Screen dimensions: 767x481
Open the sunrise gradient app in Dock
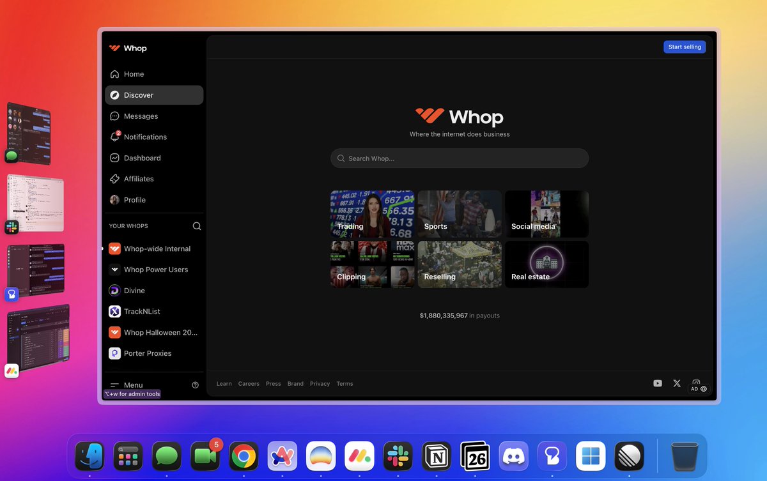tap(321, 456)
